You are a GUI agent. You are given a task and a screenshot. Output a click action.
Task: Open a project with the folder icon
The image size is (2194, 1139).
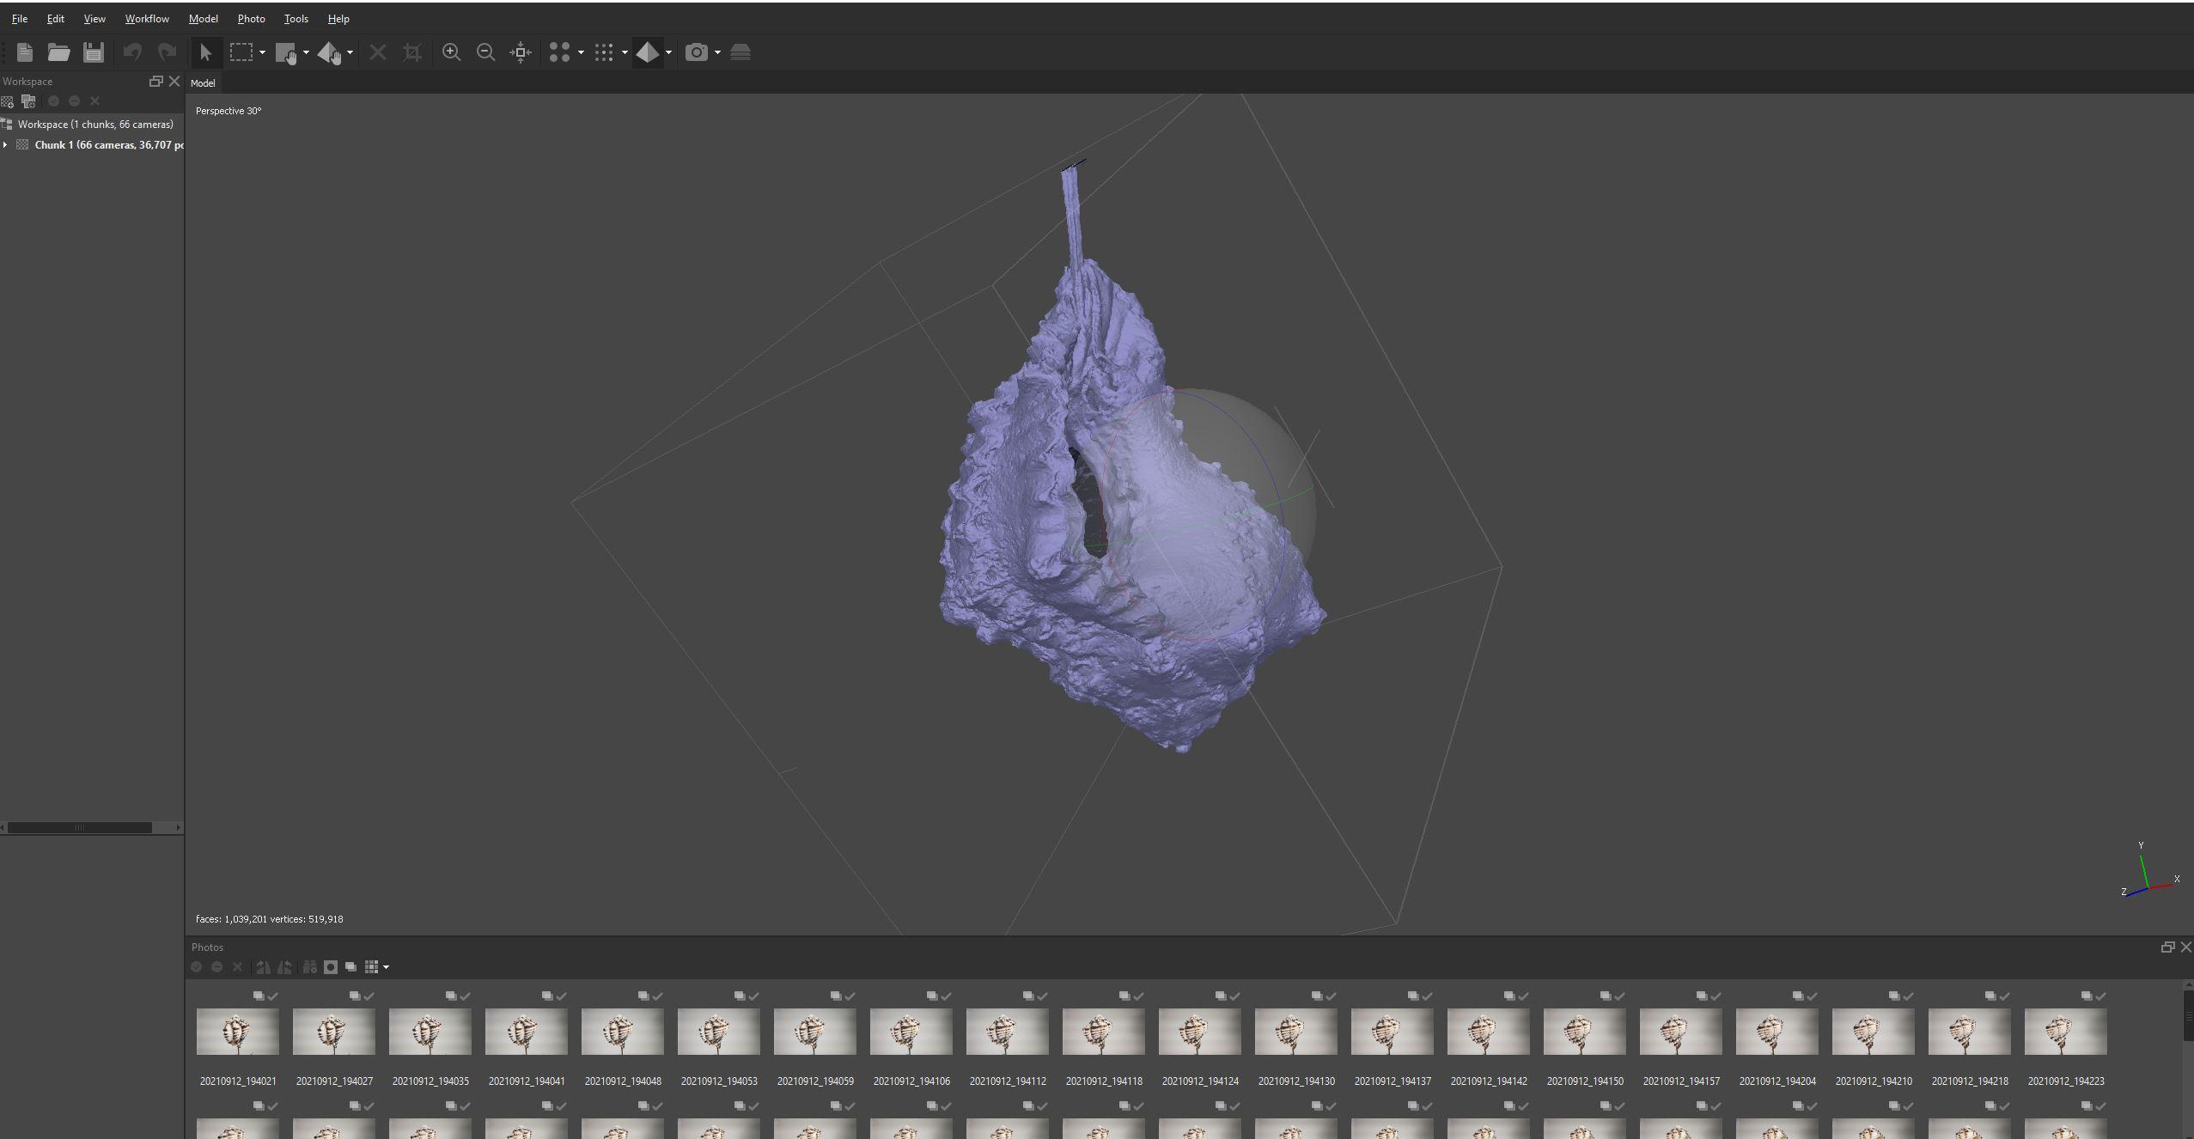(58, 52)
